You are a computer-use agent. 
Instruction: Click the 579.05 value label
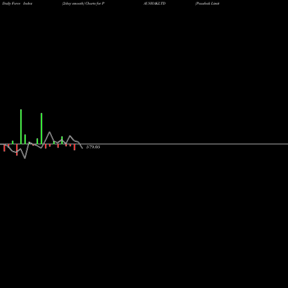[93, 147]
